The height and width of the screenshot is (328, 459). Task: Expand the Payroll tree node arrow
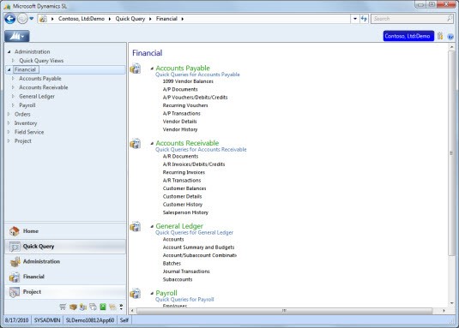point(13,105)
